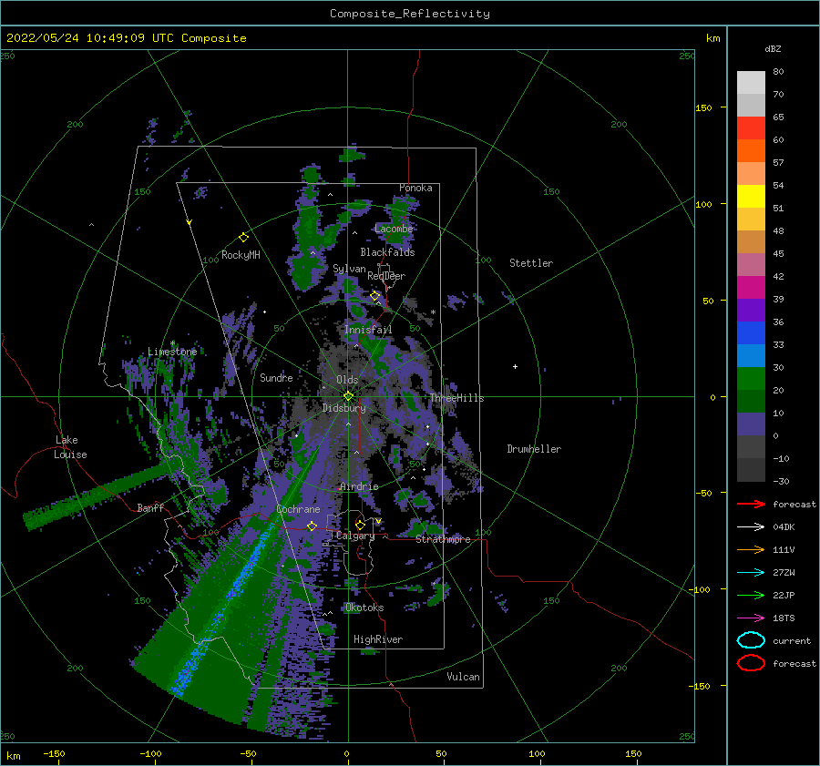Click the Ponoka label
Image resolution: width=820 pixels, height=766 pixels.
click(415, 188)
